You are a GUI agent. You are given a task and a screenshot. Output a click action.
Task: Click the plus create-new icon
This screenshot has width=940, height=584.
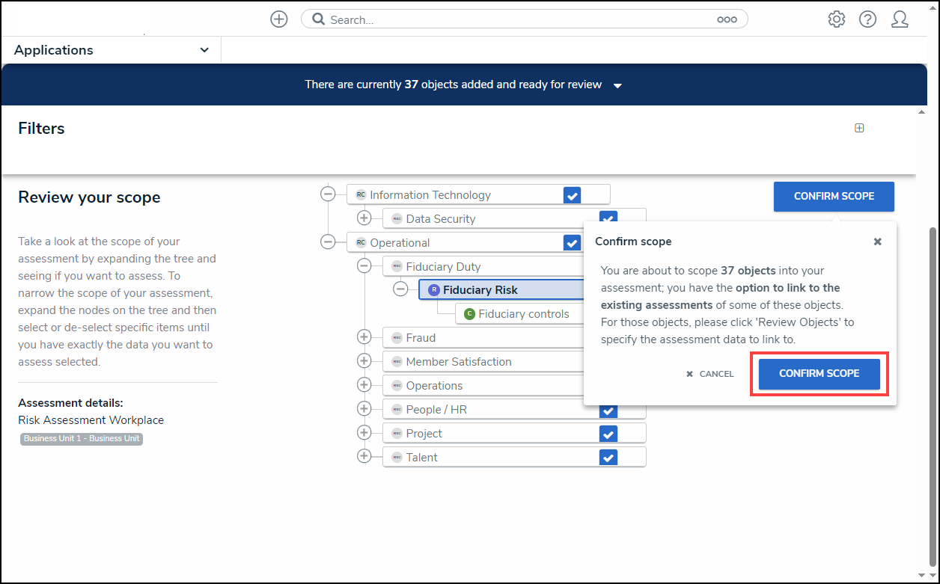(x=279, y=19)
